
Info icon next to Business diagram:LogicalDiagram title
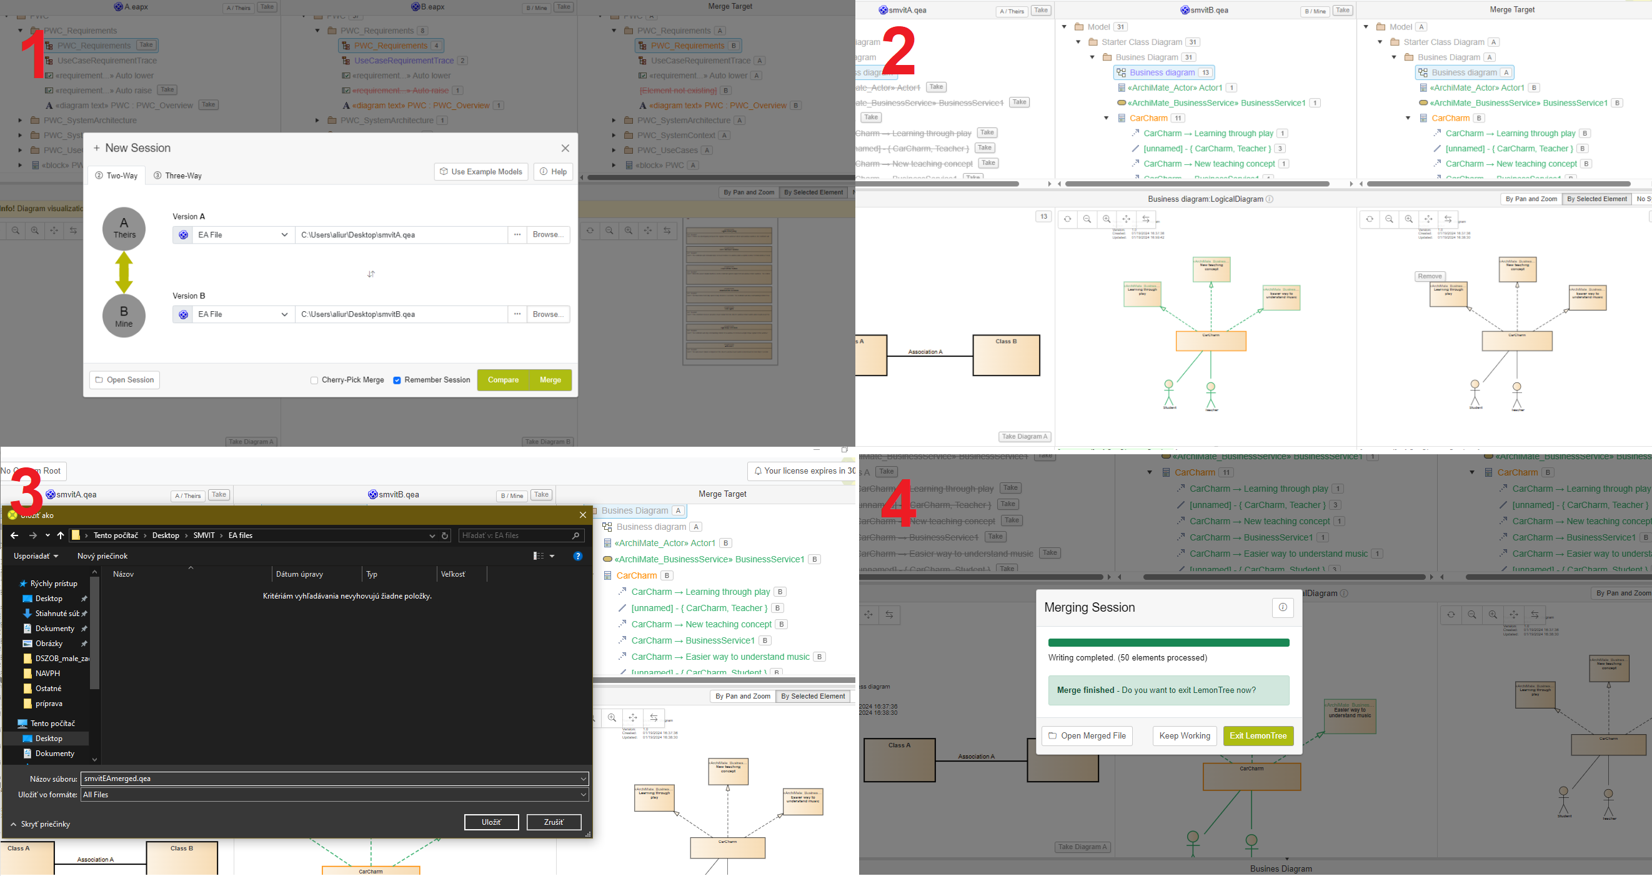[x=1269, y=199]
